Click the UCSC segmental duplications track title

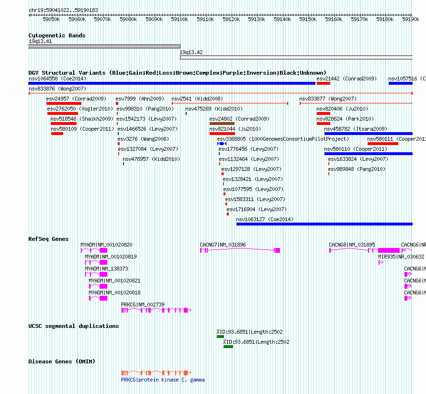coord(74,326)
